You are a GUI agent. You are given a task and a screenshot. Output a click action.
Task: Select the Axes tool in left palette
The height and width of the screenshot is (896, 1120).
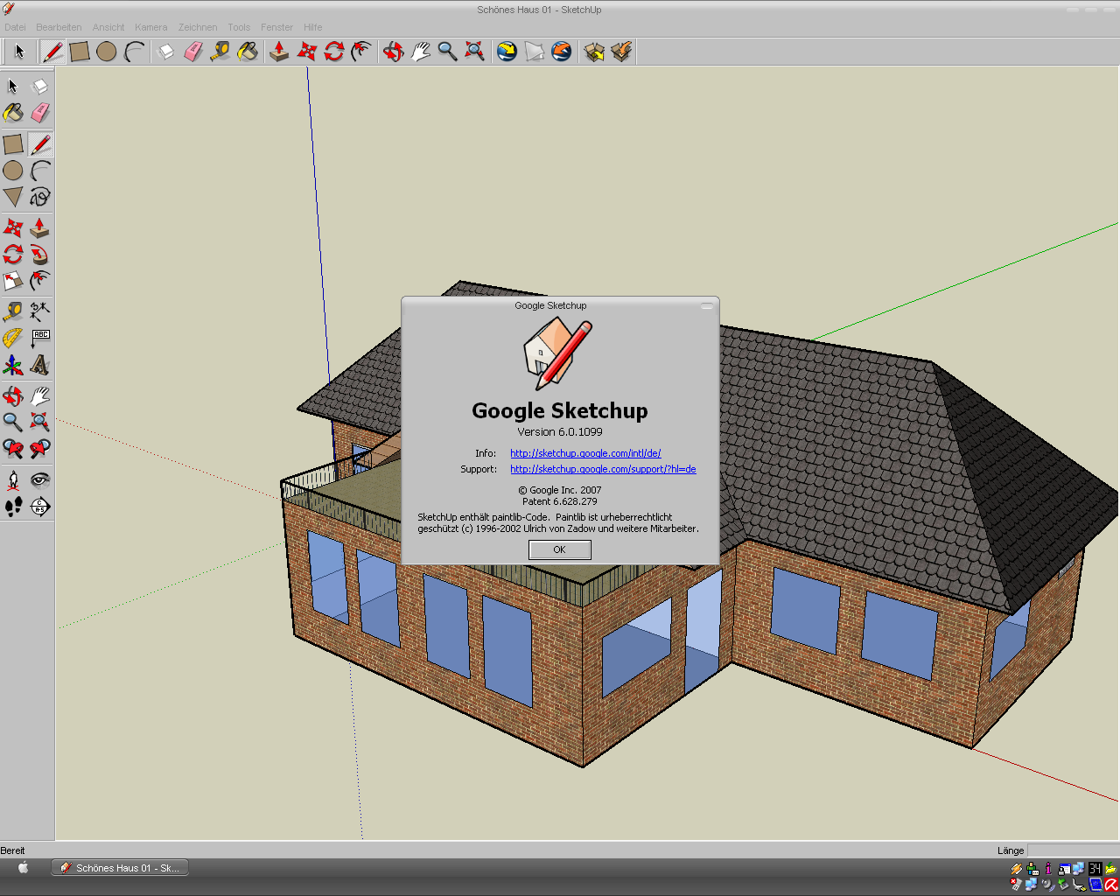pos(13,365)
